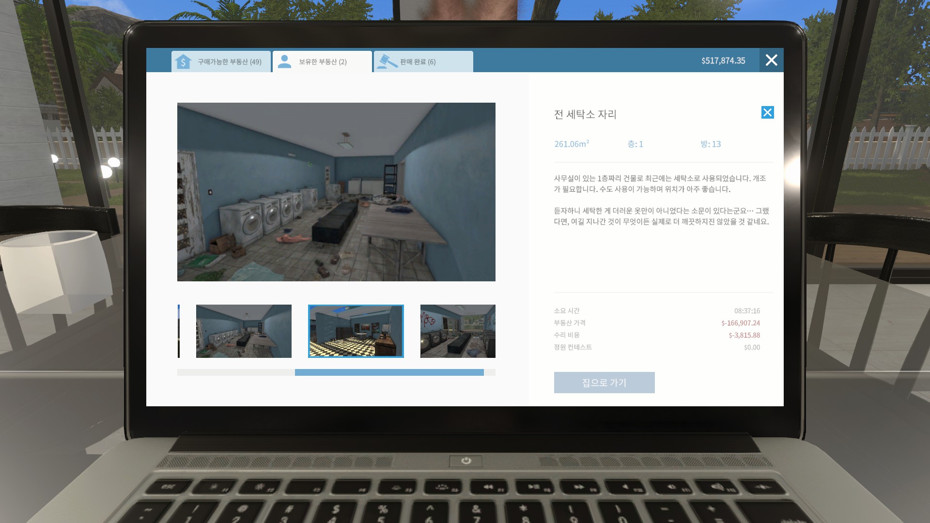The image size is (930, 523).
Task: Click the partially hidden leftmost thumbnail
Action: coord(179,331)
